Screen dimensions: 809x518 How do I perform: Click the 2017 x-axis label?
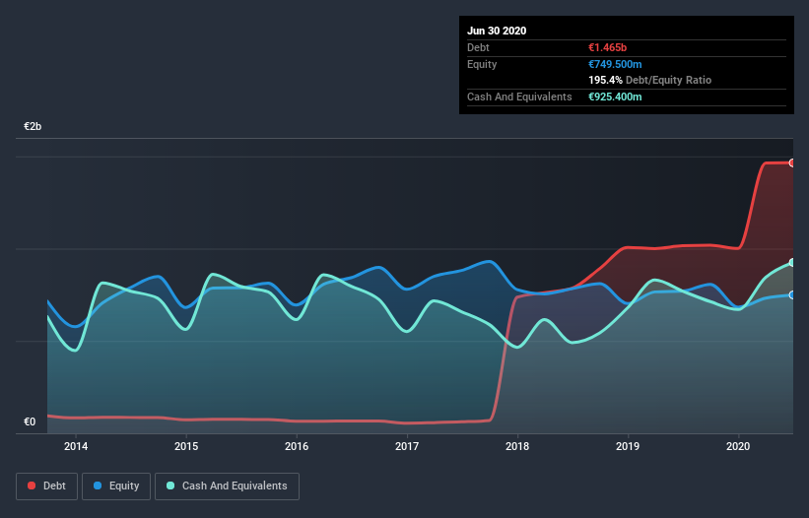(407, 446)
